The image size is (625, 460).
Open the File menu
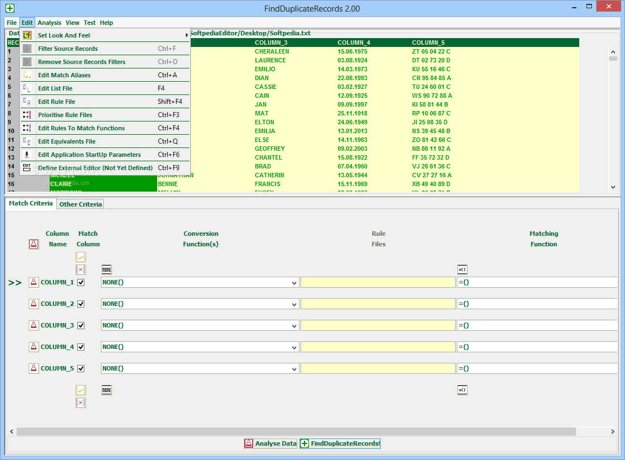point(12,23)
